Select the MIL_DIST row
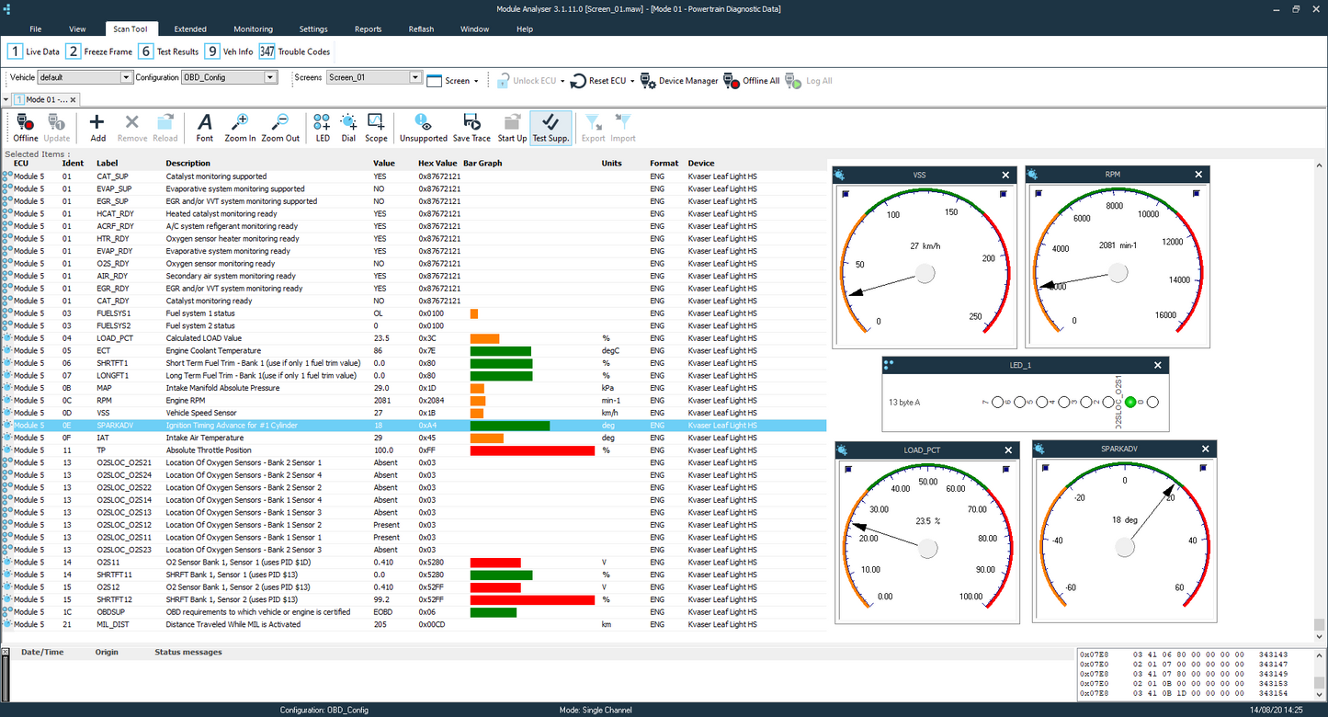The width and height of the screenshot is (1328, 717). click(x=414, y=624)
